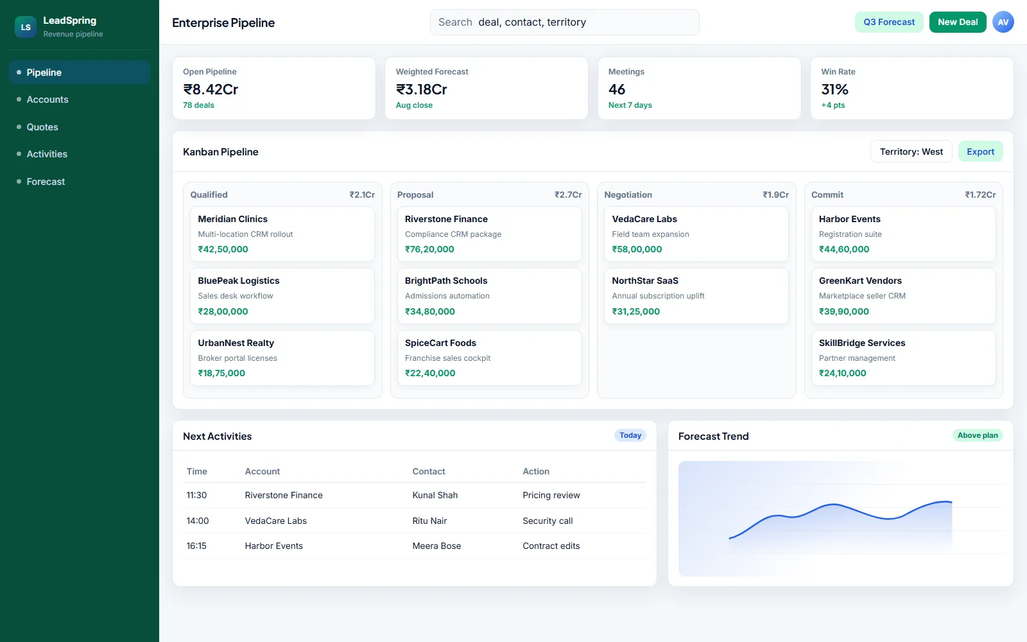This screenshot has height=642, width=1027.
Task: Open the BluePeak Logistics deal card
Action: click(x=282, y=296)
